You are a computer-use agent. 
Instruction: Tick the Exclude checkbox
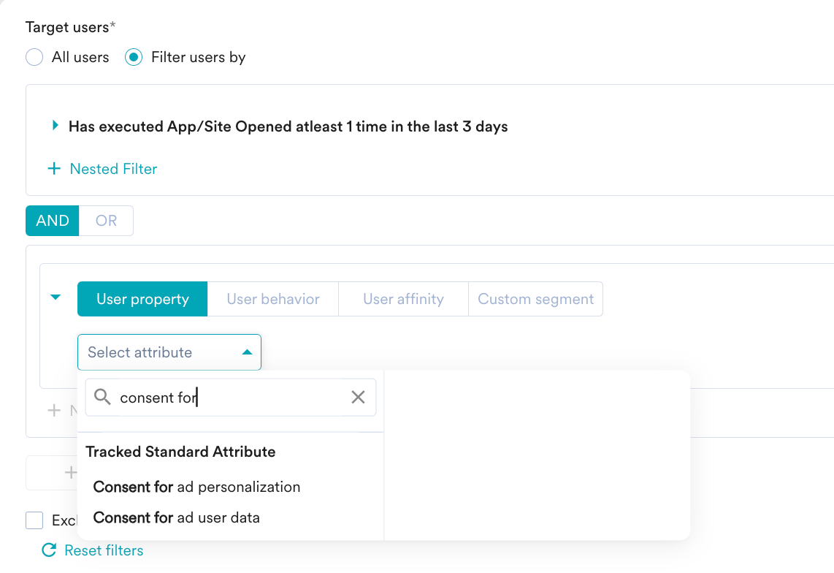coord(34,520)
